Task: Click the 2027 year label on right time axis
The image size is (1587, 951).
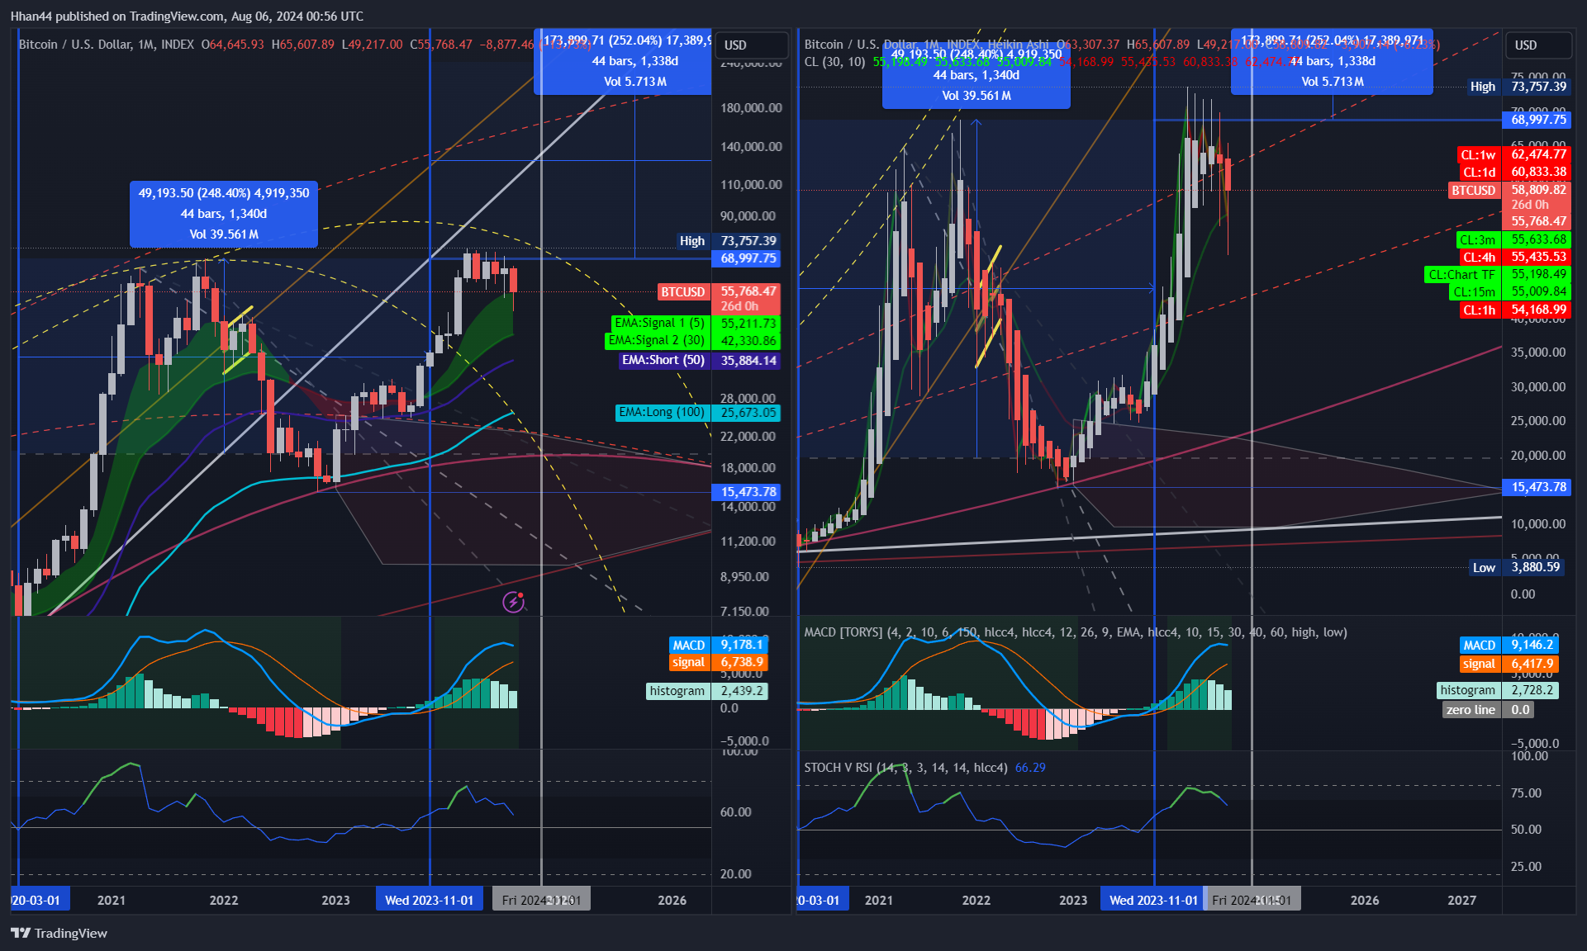Action: click(1461, 900)
